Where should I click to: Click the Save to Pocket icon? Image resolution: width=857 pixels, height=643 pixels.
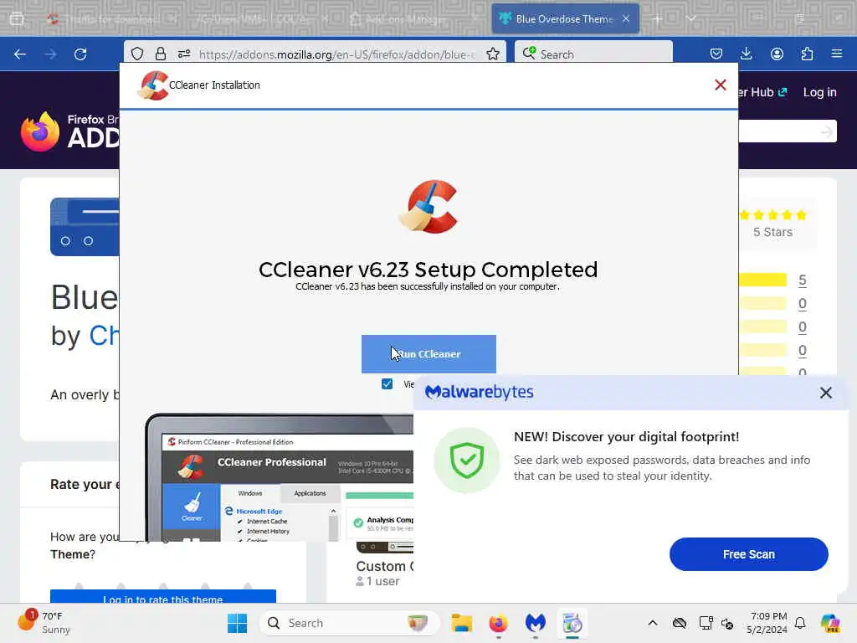click(716, 54)
